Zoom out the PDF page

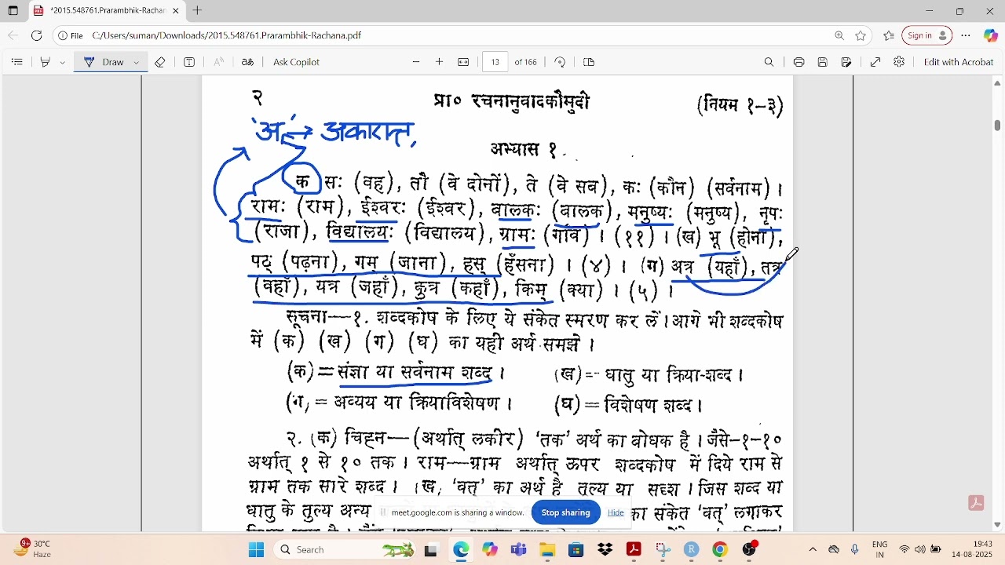[x=416, y=62]
